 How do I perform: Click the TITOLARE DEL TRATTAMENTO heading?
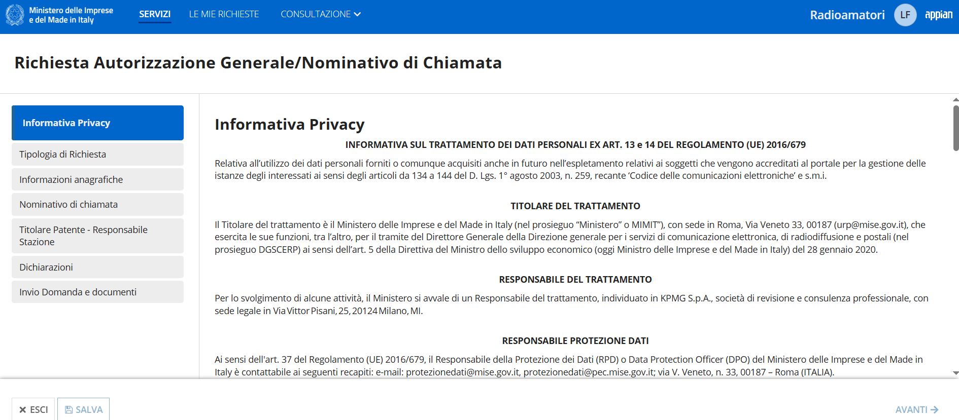(575, 206)
